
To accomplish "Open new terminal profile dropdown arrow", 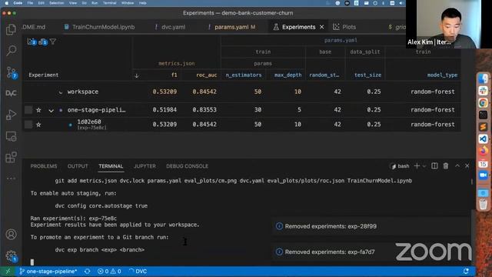I will tap(424, 166).
